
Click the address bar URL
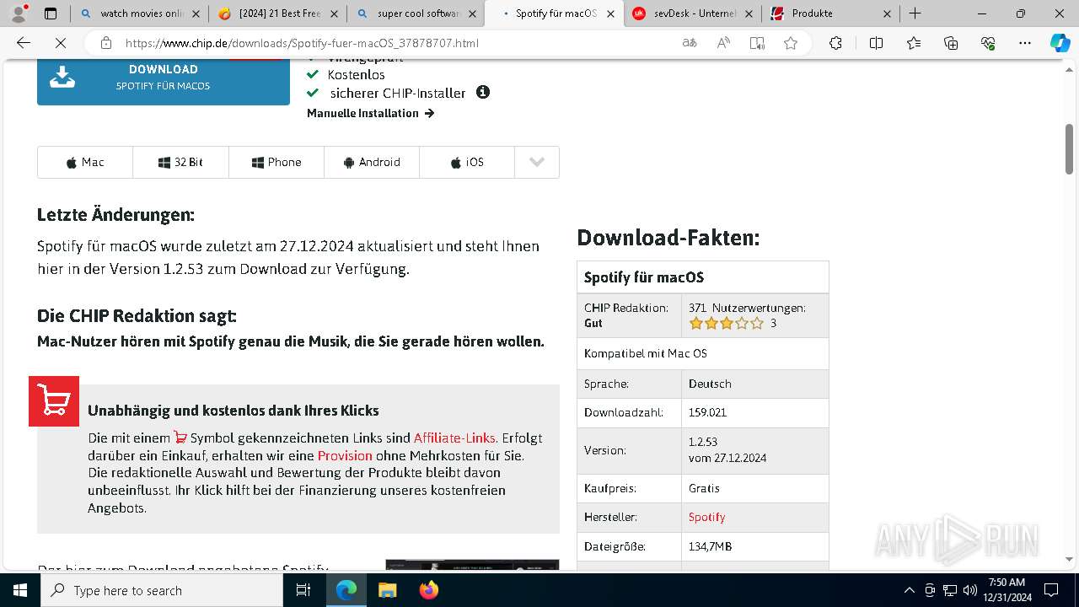click(x=302, y=43)
